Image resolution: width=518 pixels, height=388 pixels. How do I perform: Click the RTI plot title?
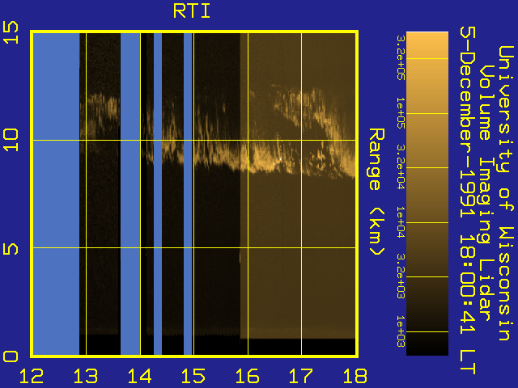[192, 11]
